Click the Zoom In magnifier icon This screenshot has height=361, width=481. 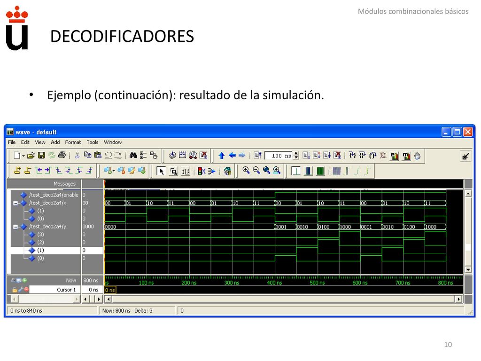click(x=246, y=170)
